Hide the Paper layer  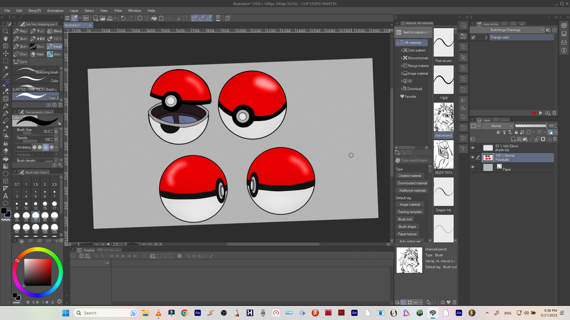(473, 167)
